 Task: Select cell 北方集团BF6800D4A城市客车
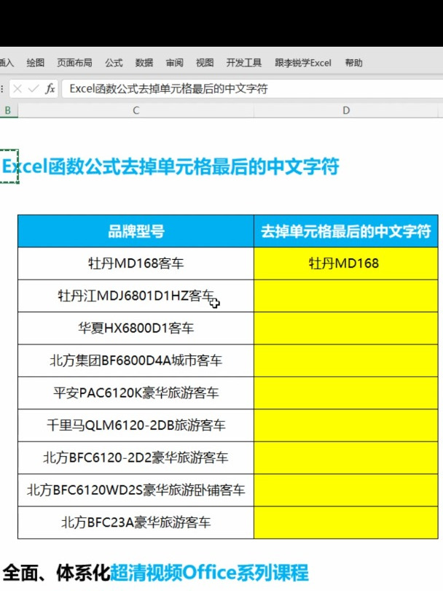pyautogui.click(x=136, y=360)
